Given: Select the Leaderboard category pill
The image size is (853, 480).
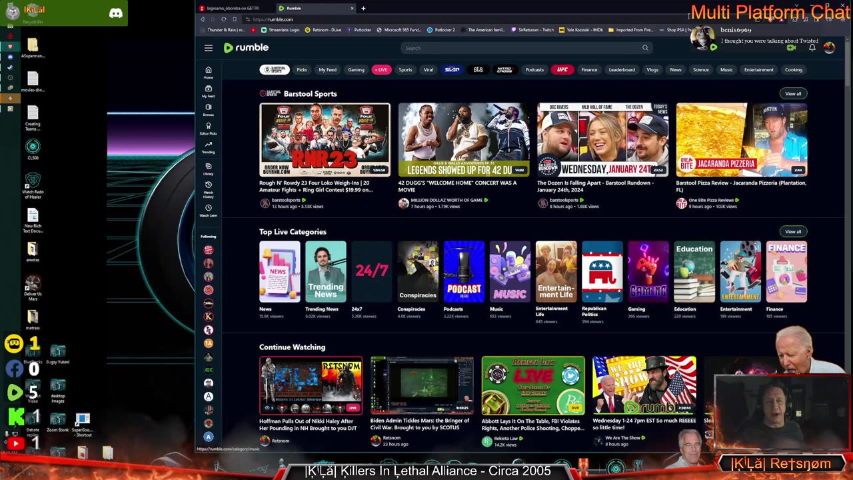Looking at the screenshot, I should point(622,69).
